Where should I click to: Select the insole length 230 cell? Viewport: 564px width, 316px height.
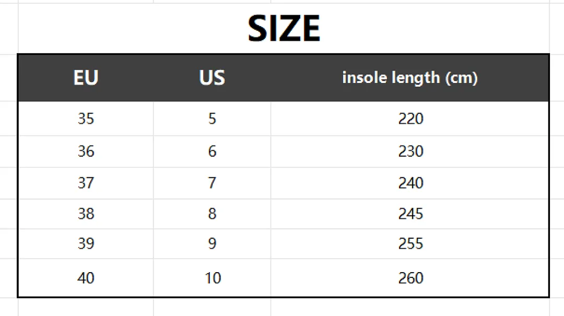point(410,151)
